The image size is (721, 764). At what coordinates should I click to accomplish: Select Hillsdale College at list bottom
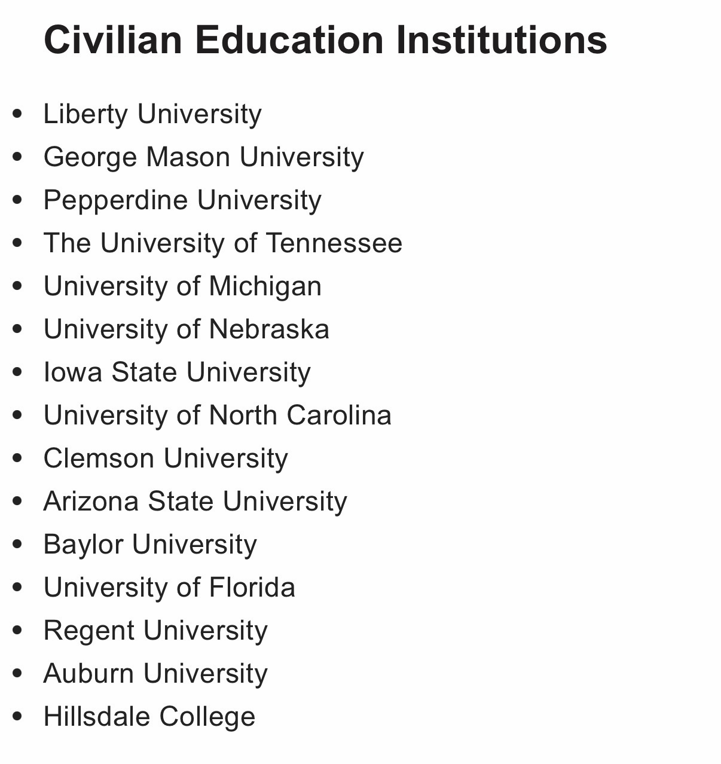click(x=149, y=717)
